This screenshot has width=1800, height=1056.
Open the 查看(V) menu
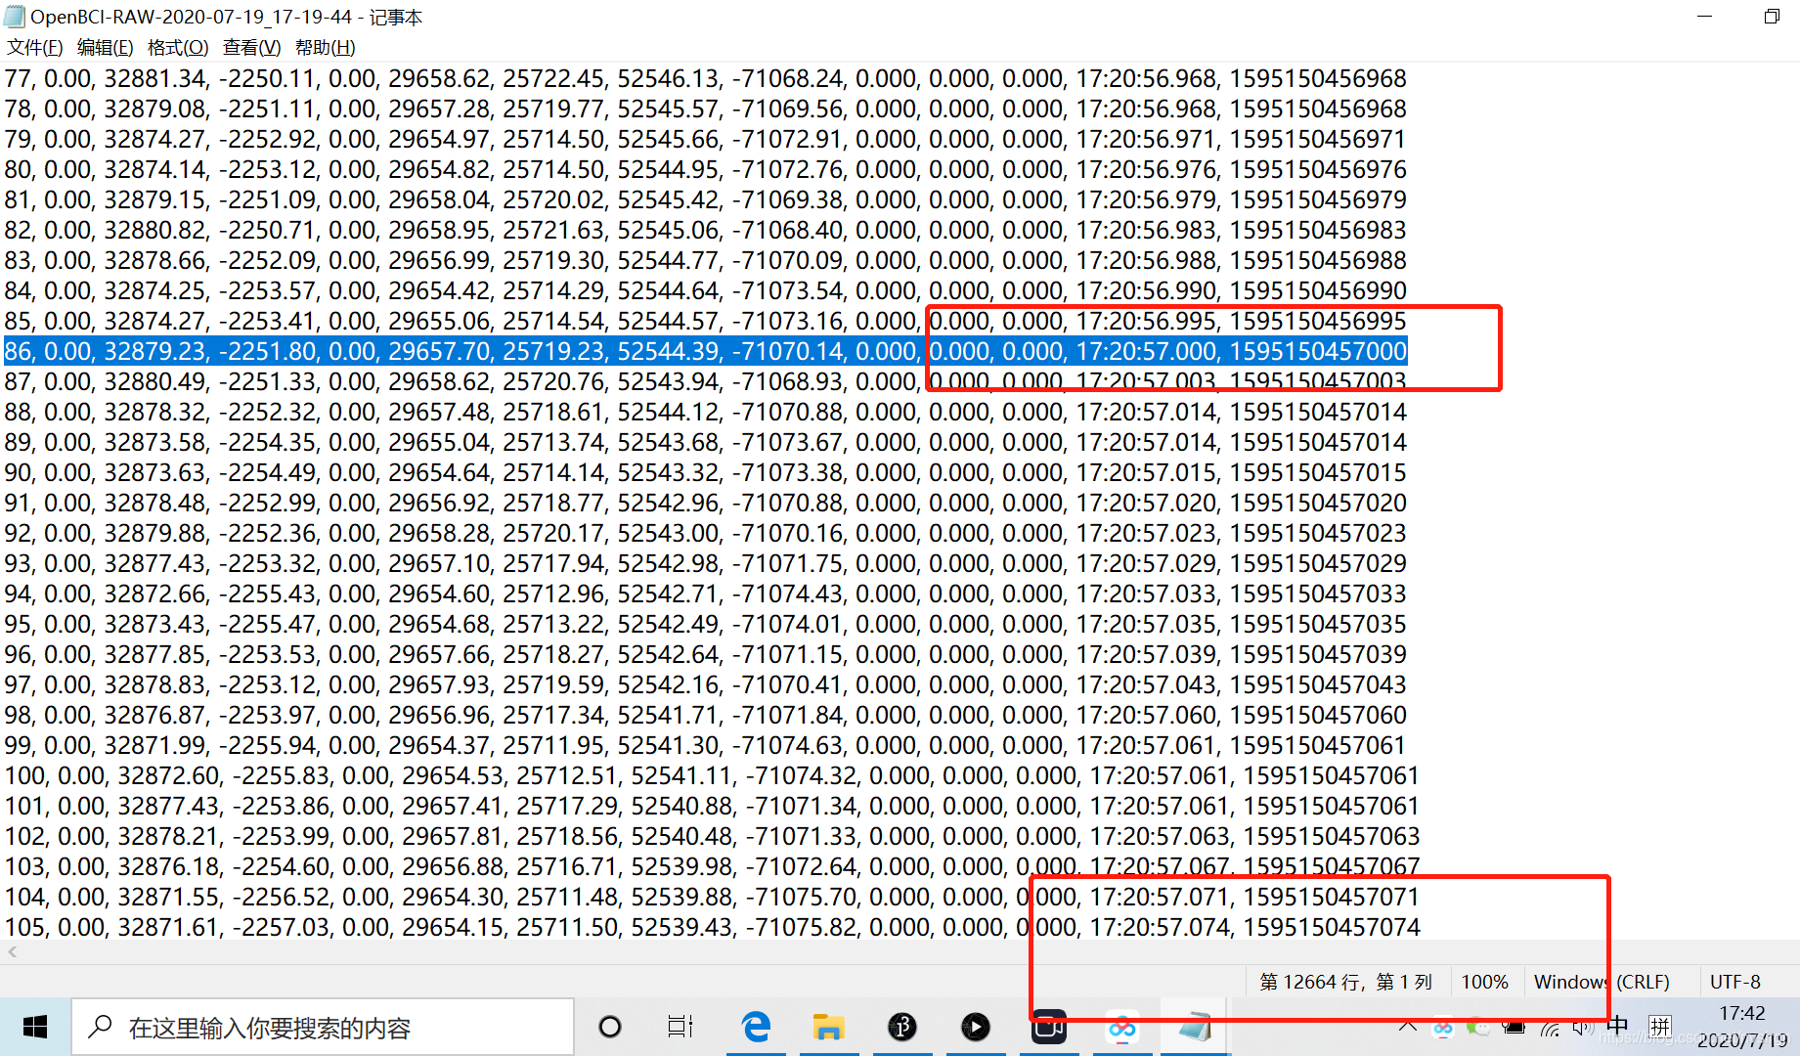coord(251,47)
